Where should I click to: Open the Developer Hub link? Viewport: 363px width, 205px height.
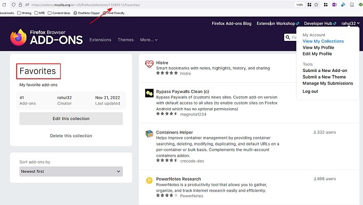click(320, 23)
